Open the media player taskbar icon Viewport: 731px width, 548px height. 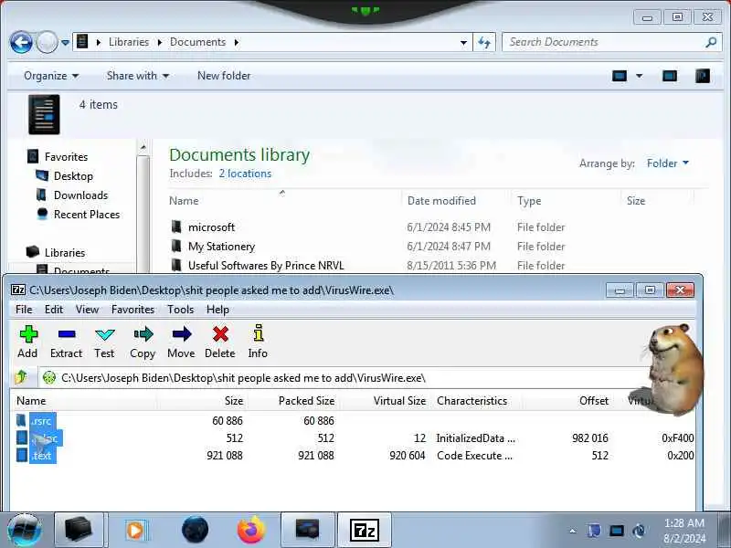pyautogui.click(x=136, y=531)
